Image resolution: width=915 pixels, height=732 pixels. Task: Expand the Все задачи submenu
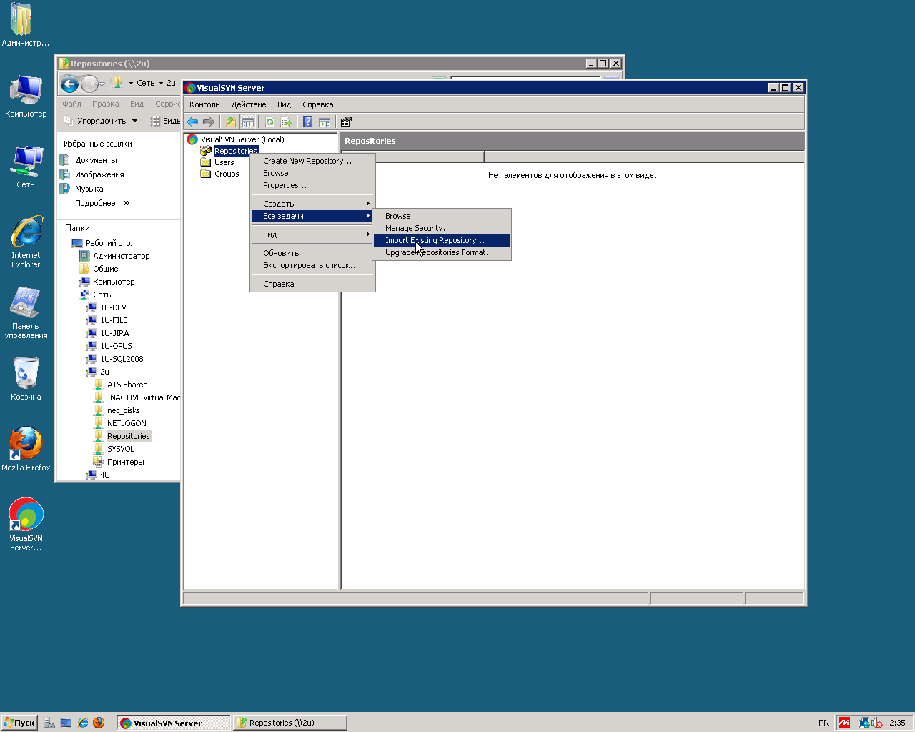pos(312,216)
